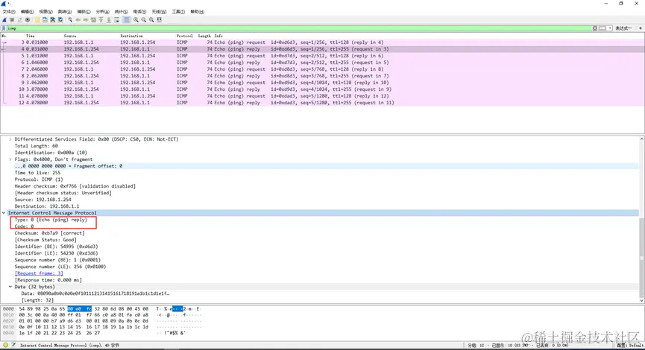
Task: Select the highlighted hex bytes 00 e0 fc
Action: tap(80, 308)
